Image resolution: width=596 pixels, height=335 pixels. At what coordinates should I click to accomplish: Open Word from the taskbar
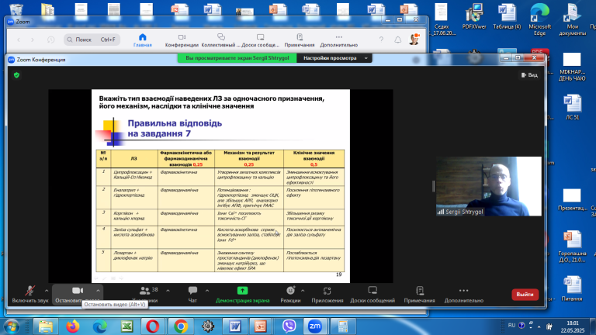(x=234, y=326)
